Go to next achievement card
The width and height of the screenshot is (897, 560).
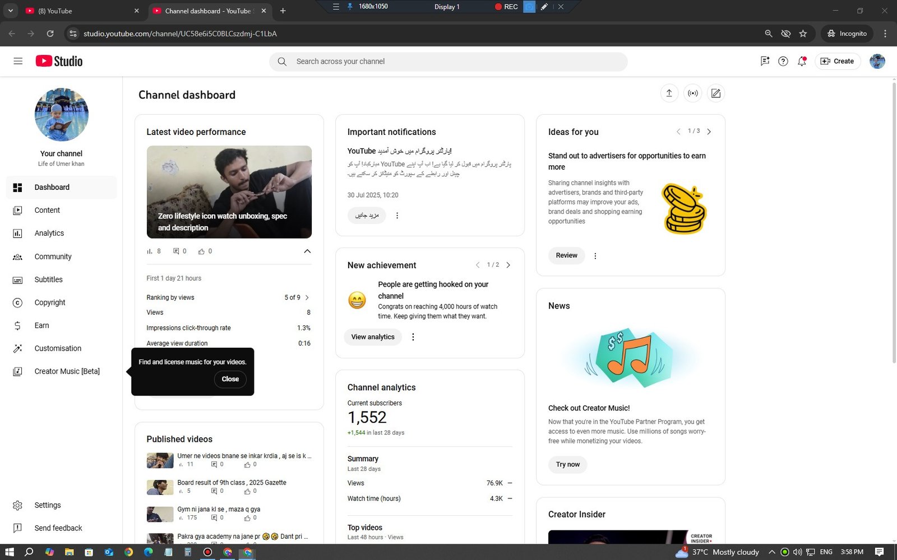pos(508,265)
